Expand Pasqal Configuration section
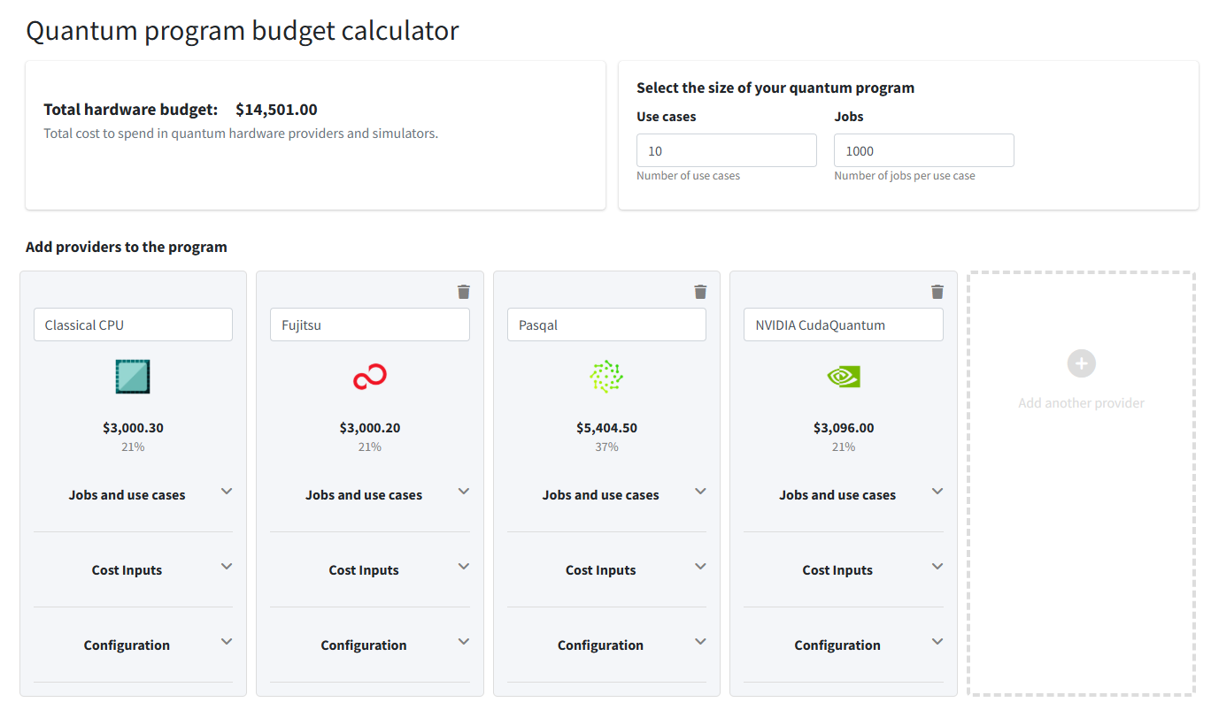Image resolution: width=1211 pixels, height=710 pixels. 700,642
